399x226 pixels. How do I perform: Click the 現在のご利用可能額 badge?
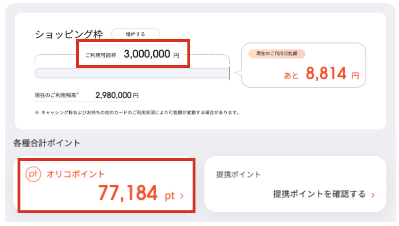tap(277, 54)
